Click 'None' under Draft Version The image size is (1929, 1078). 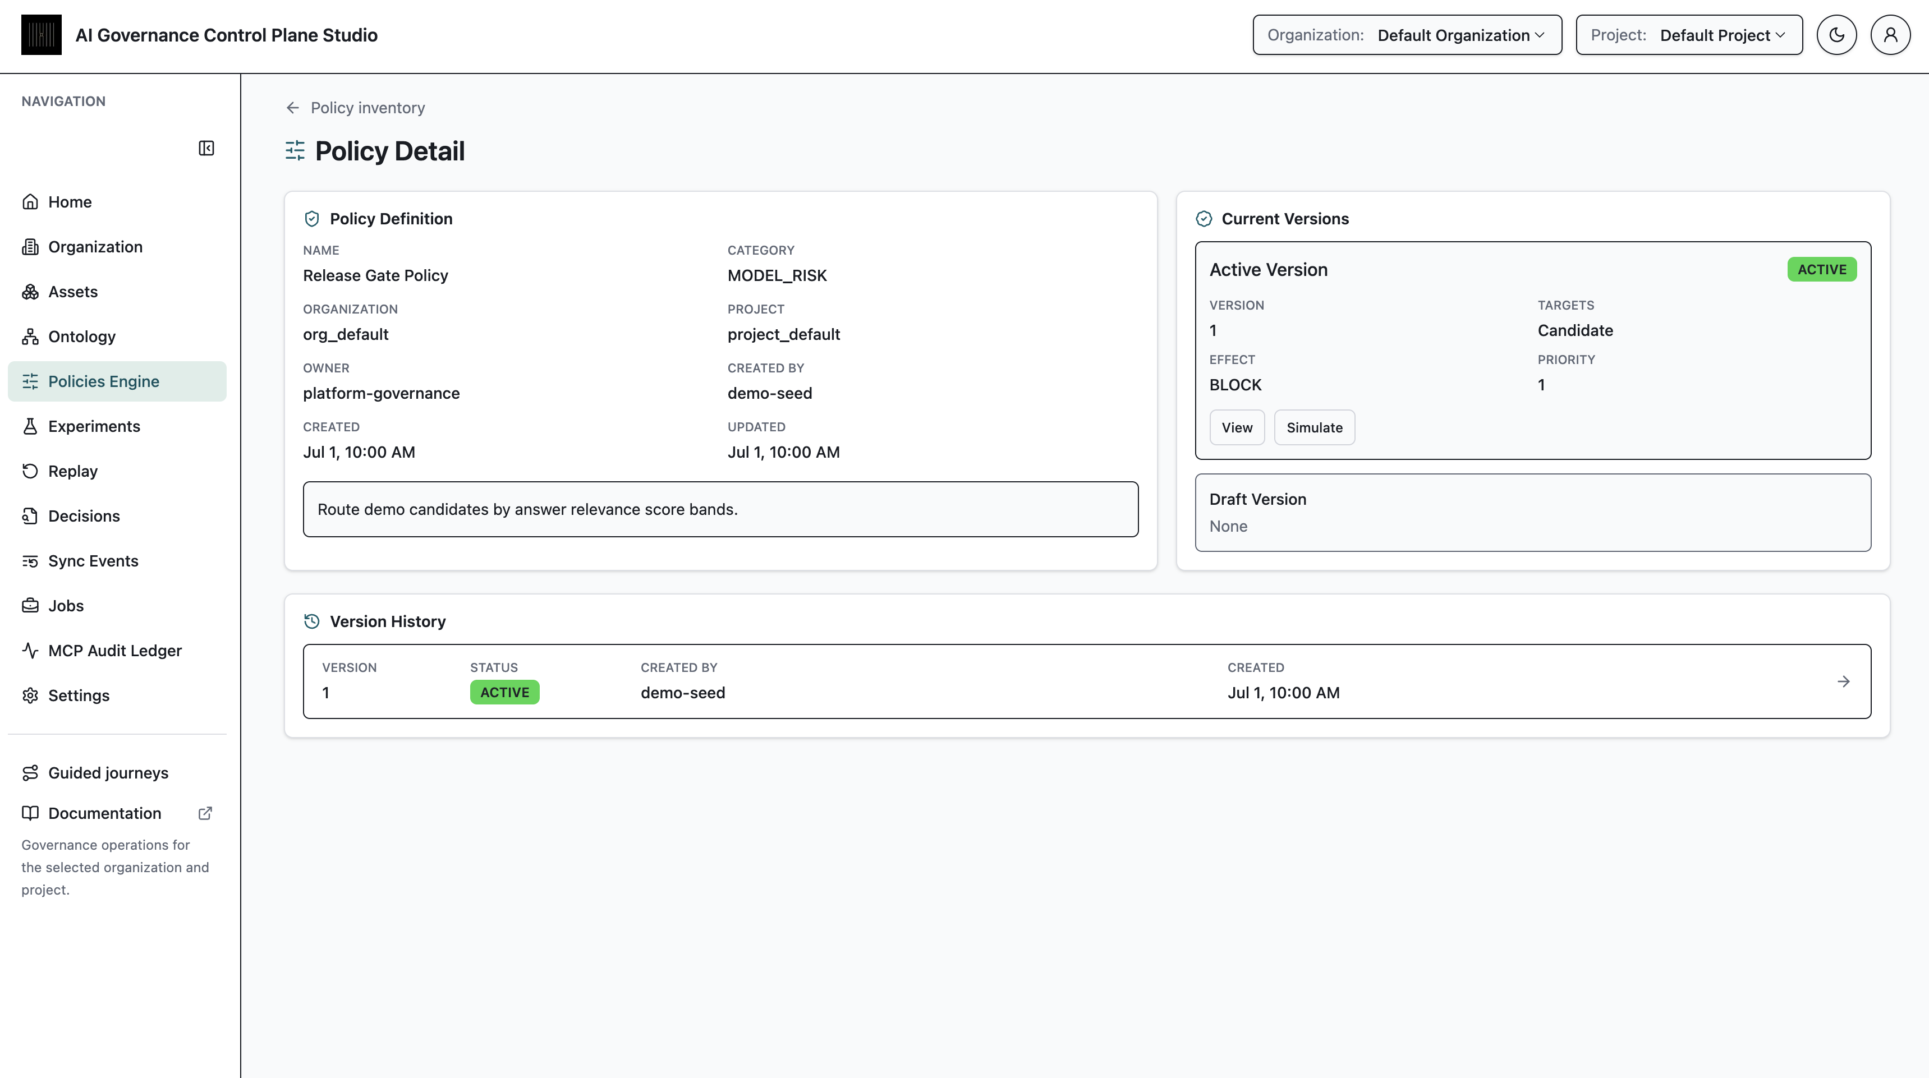pos(1229,526)
